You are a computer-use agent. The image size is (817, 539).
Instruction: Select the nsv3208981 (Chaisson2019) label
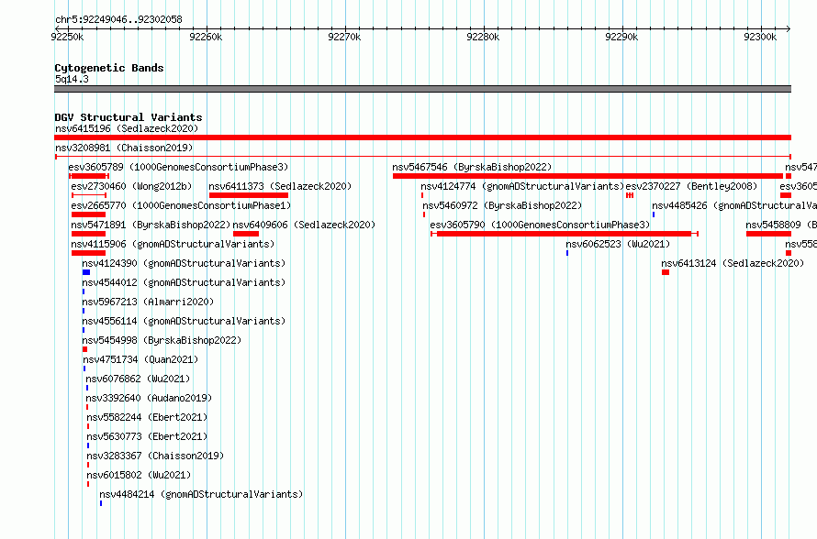pyautogui.click(x=124, y=148)
